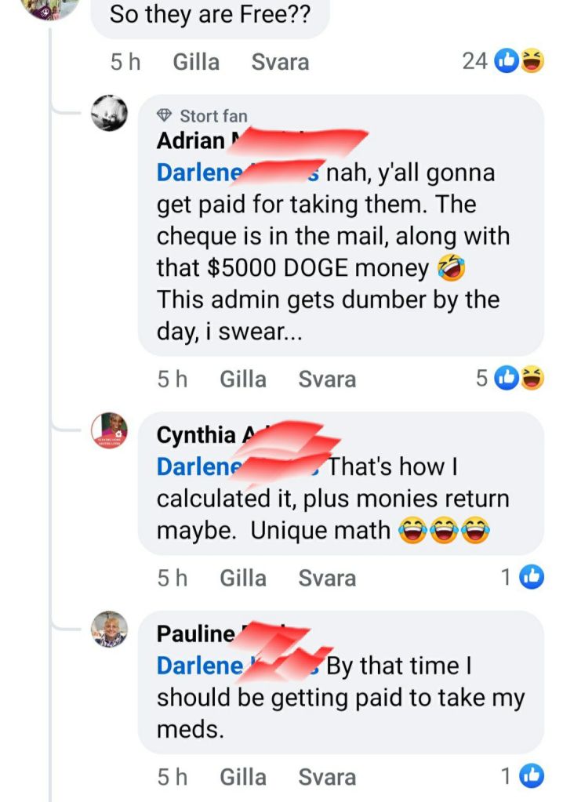Like Pauline's comment with Gilla

coord(243,777)
